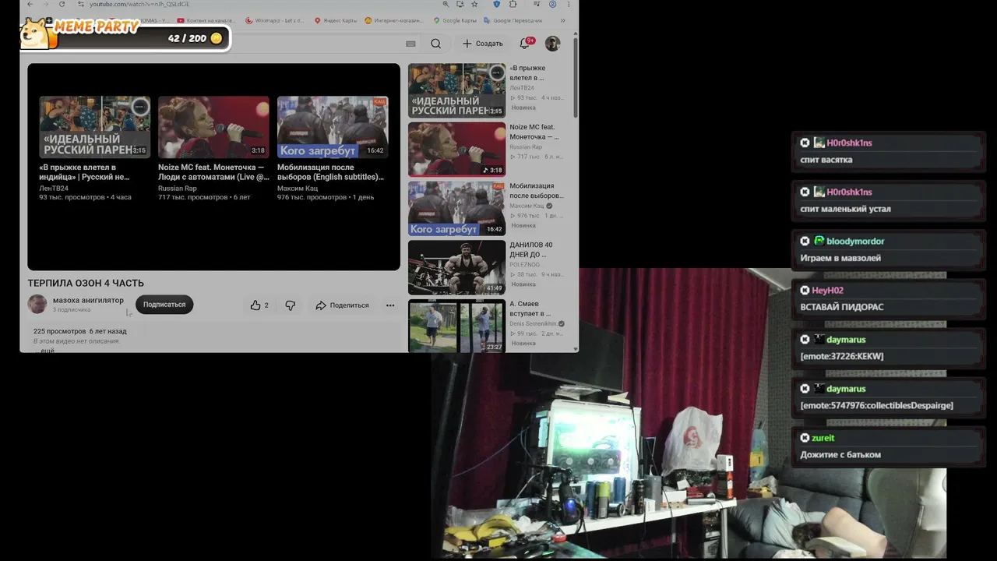Open the Google Переводчик bookmark

[x=513, y=20]
